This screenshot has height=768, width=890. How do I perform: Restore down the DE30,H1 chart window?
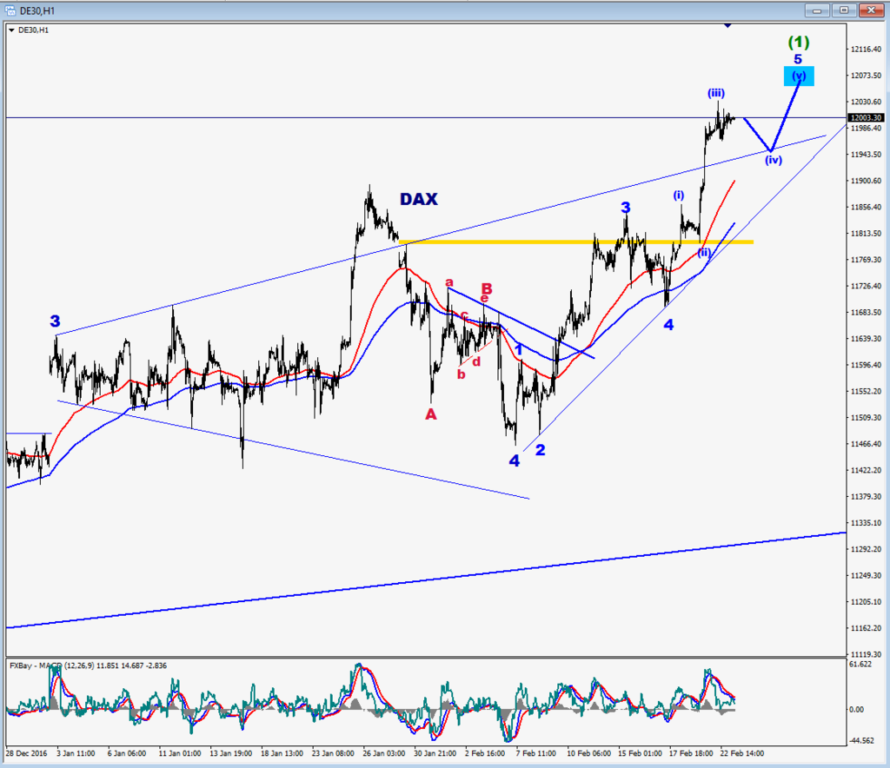click(844, 10)
